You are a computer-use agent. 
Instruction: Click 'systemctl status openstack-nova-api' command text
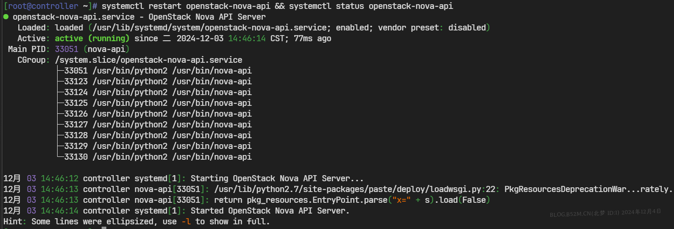[371, 6]
